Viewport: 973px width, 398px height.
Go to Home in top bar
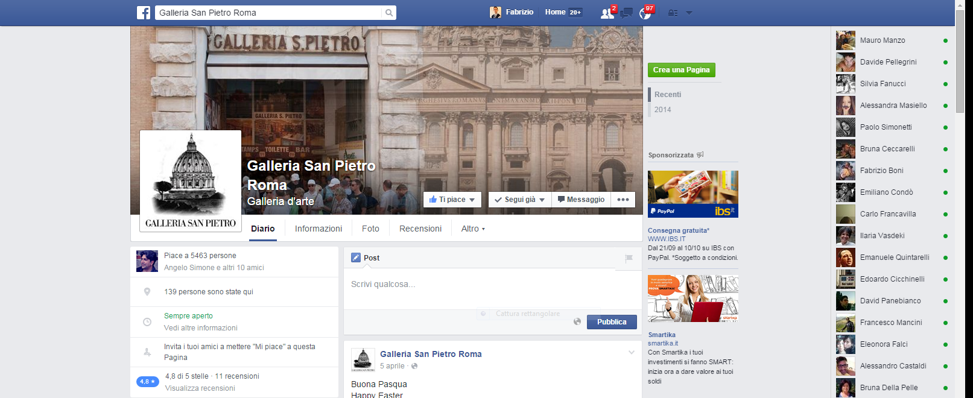555,12
